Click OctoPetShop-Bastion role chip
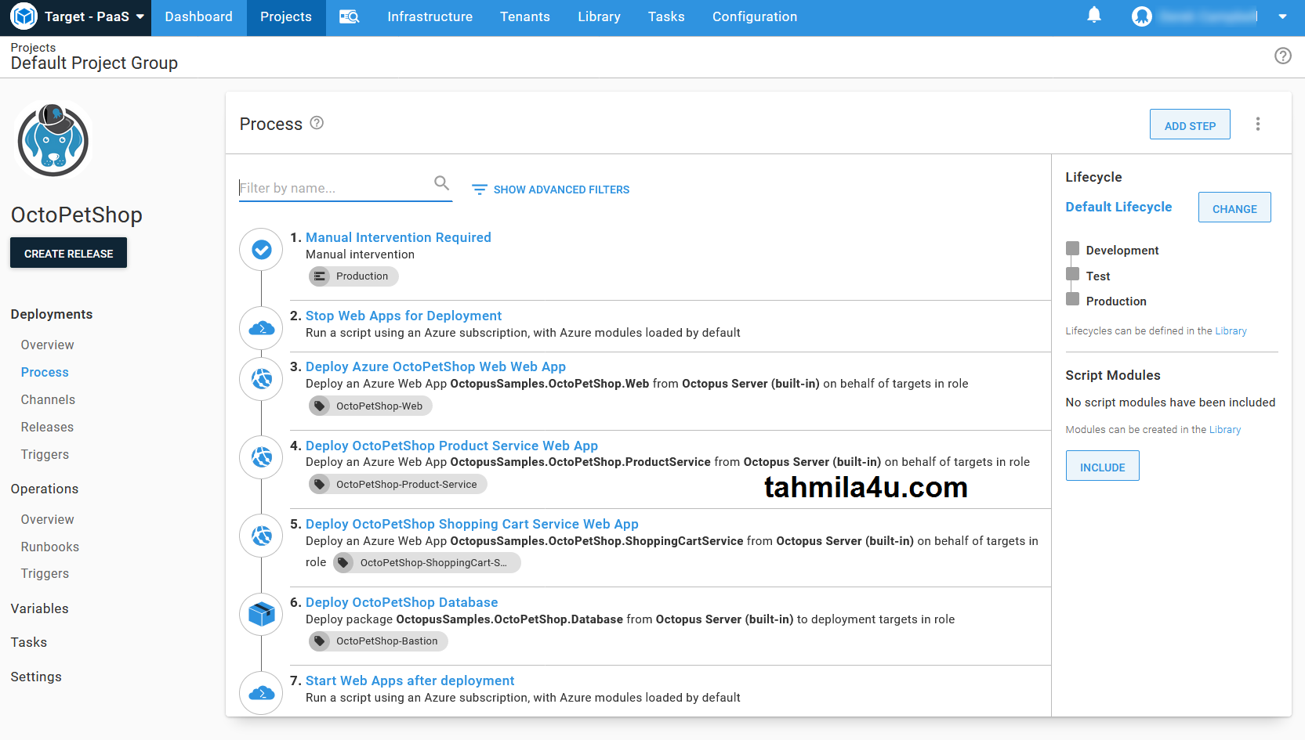The width and height of the screenshot is (1305, 740). pyautogui.click(x=379, y=641)
